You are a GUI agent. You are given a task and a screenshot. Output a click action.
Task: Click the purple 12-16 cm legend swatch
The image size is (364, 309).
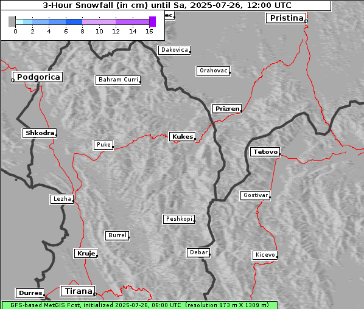(x=133, y=22)
